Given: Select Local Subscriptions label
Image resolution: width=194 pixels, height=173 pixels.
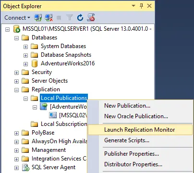Looking at the screenshot, I should [64, 124].
